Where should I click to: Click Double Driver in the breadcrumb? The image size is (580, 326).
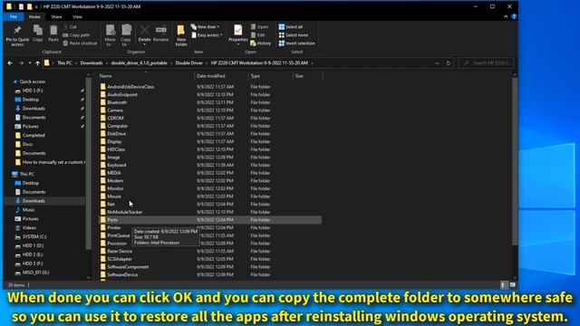(188, 63)
